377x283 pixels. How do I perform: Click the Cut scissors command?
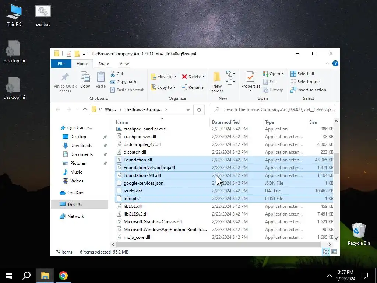click(117, 74)
